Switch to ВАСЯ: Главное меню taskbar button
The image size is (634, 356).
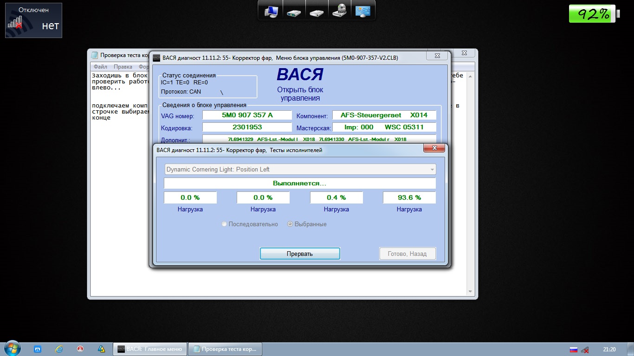click(x=150, y=349)
